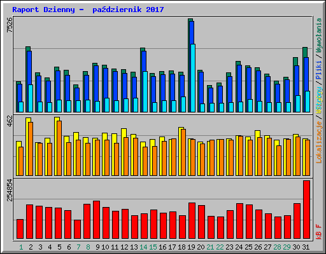The height and width of the screenshot is (254, 326).
Task: Click day label 28 on the x-axis
Action: tap(277, 247)
